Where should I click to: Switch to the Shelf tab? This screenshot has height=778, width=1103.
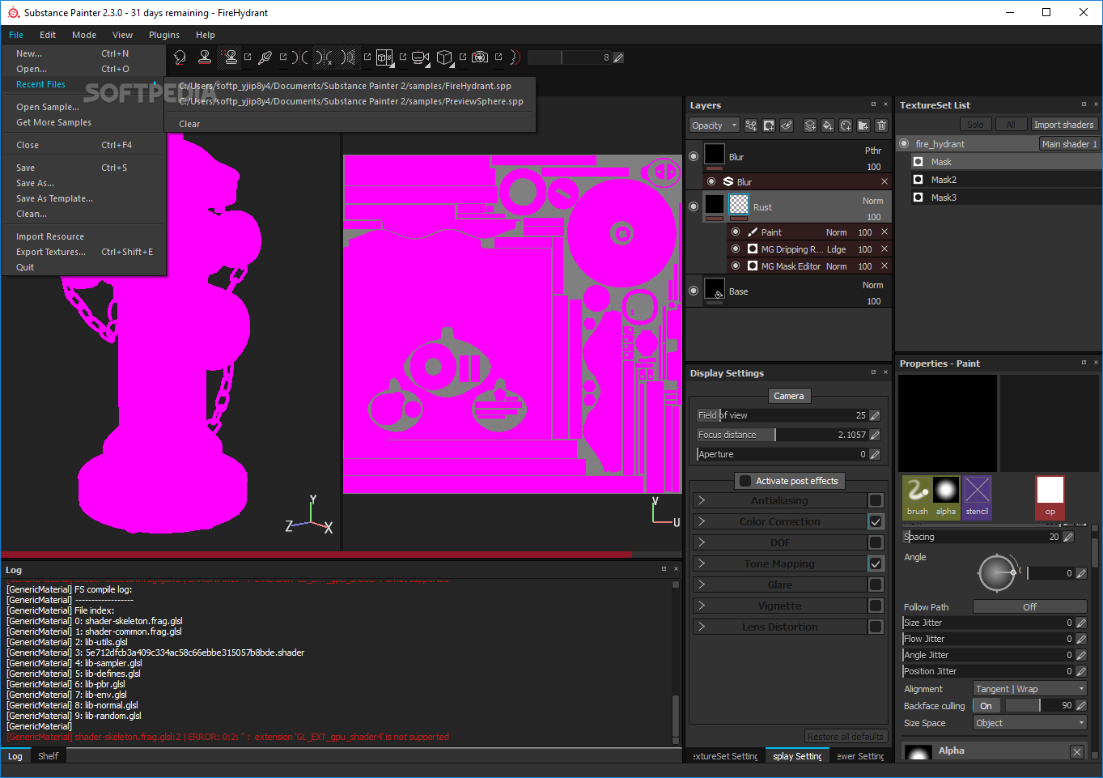pyautogui.click(x=49, y=756)
